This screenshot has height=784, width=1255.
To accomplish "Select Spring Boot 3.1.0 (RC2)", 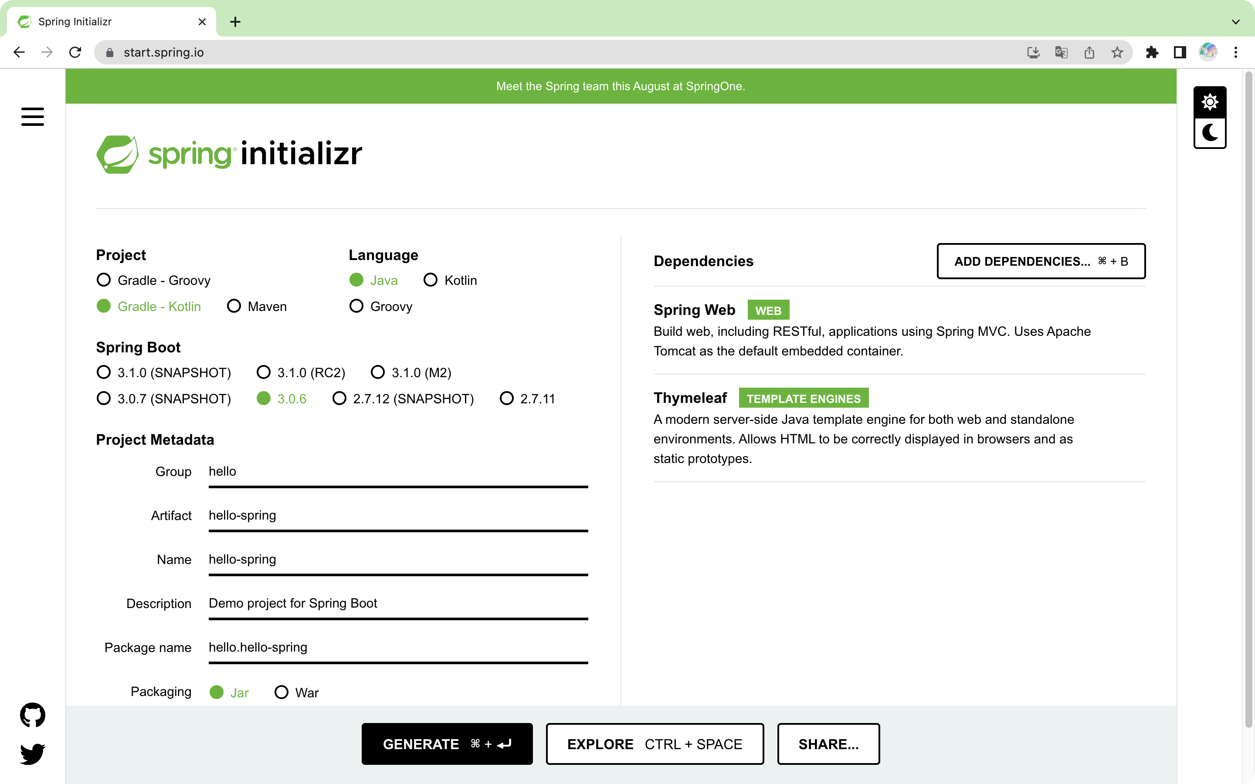I will pyautogui.click(x=301, y=373).
